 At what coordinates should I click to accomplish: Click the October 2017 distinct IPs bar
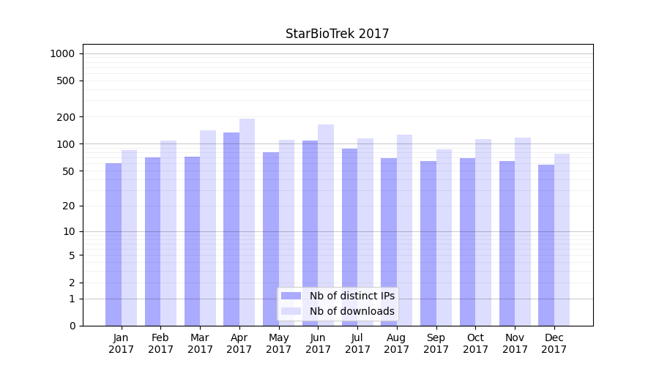click(467, 242)
